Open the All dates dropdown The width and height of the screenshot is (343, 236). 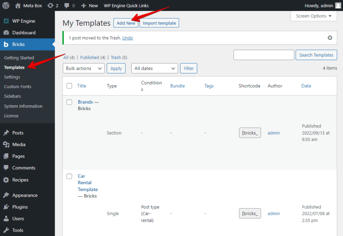155,68
